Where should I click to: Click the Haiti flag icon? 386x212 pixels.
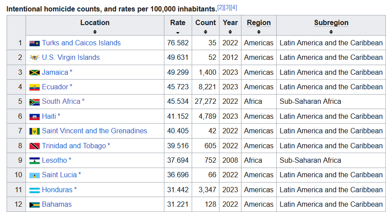[x=34, y=117]
